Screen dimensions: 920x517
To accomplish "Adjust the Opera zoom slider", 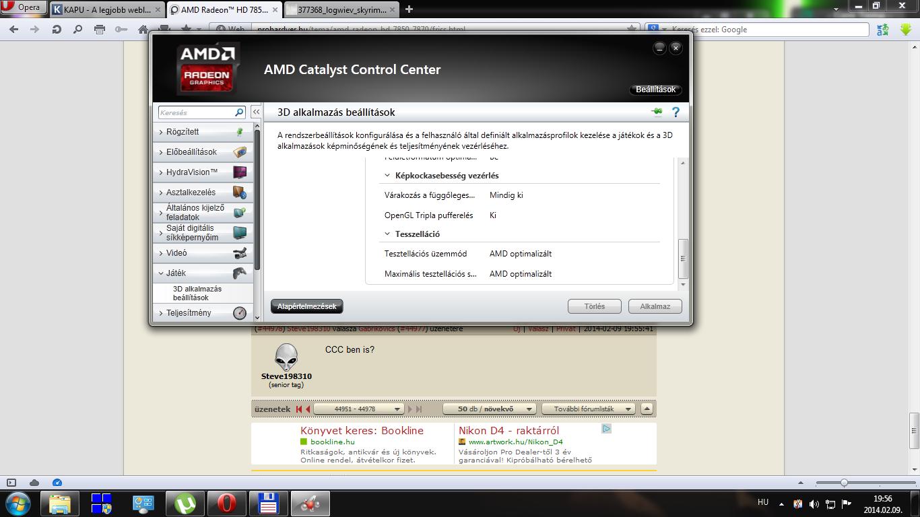I will [844, 483].
